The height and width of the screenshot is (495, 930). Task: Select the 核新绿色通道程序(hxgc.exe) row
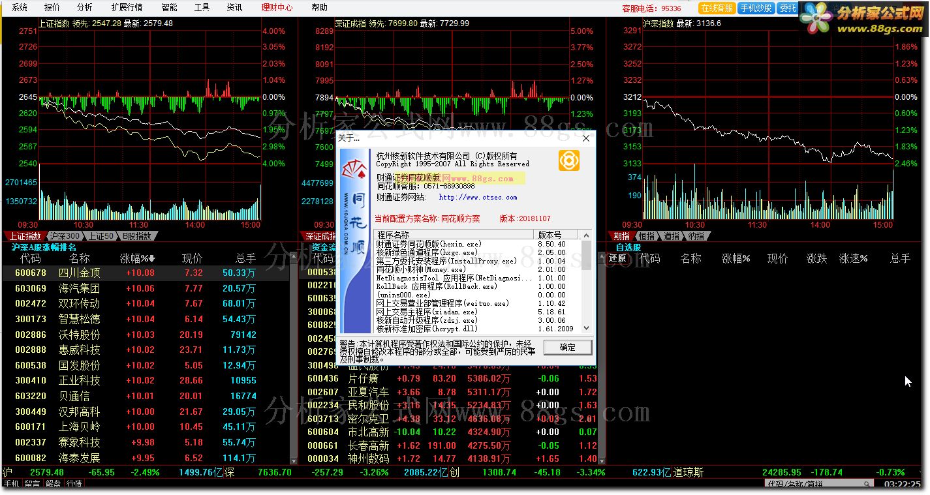point(477,252)
